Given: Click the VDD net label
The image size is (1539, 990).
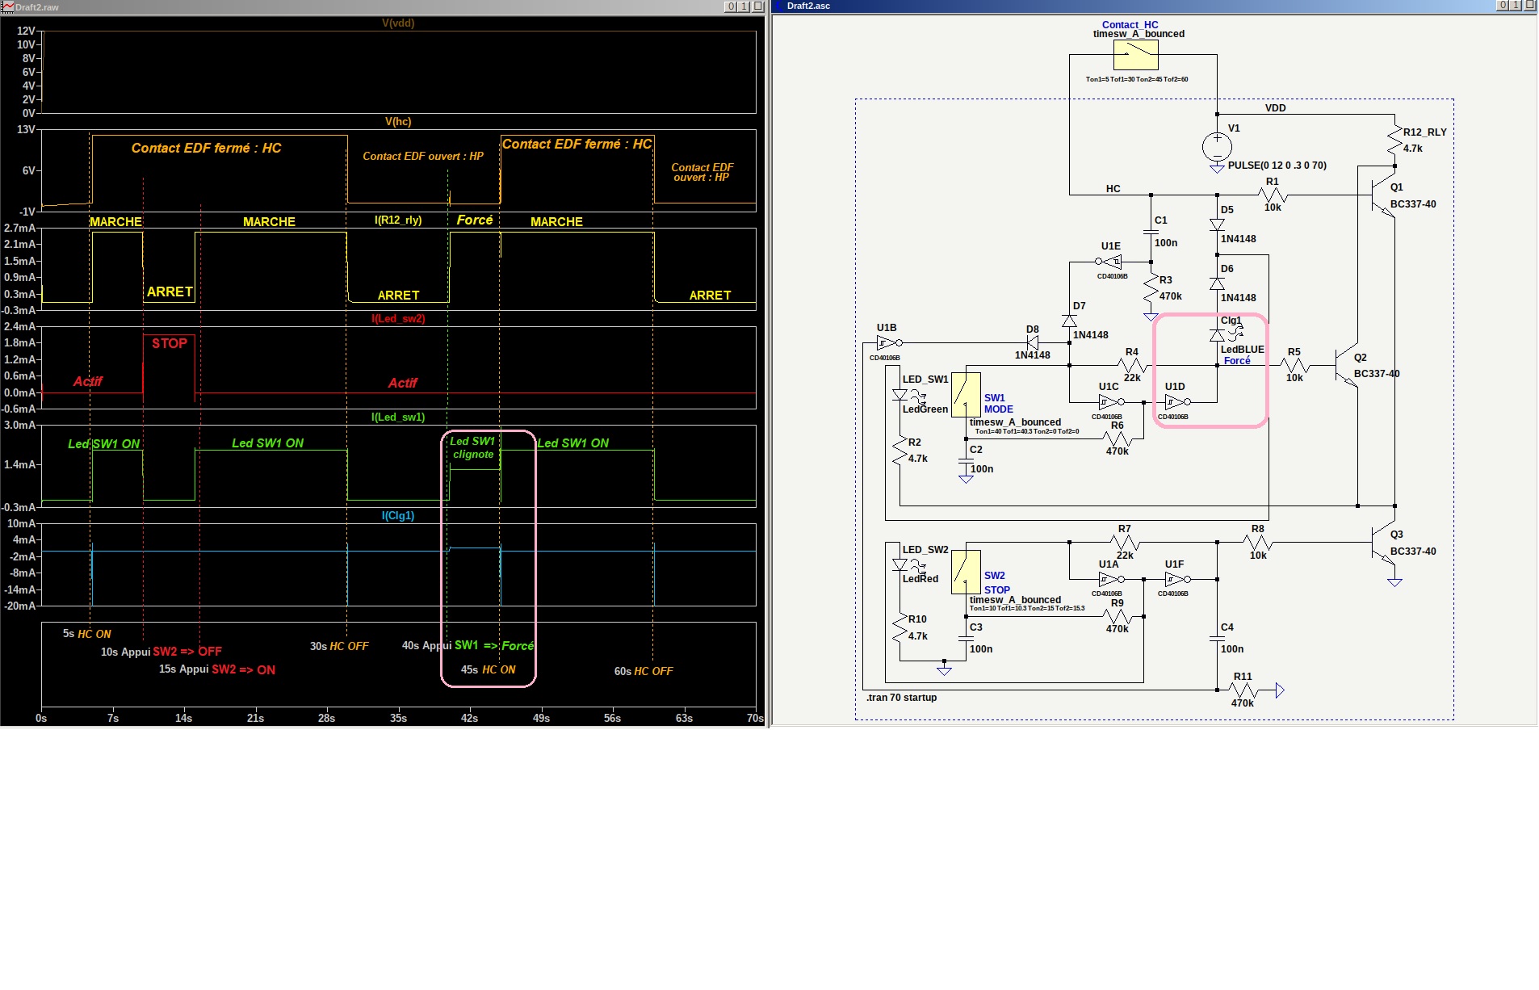Looking at the screenshot, I should 1276,108.
